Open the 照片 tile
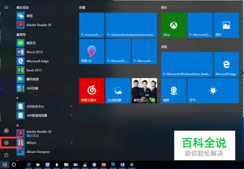 pos(226,25)
